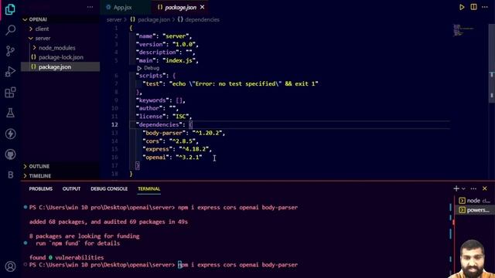Open the Search view in activity bar
This screenshot has width=495, height=278.
(x=10, y=30)
